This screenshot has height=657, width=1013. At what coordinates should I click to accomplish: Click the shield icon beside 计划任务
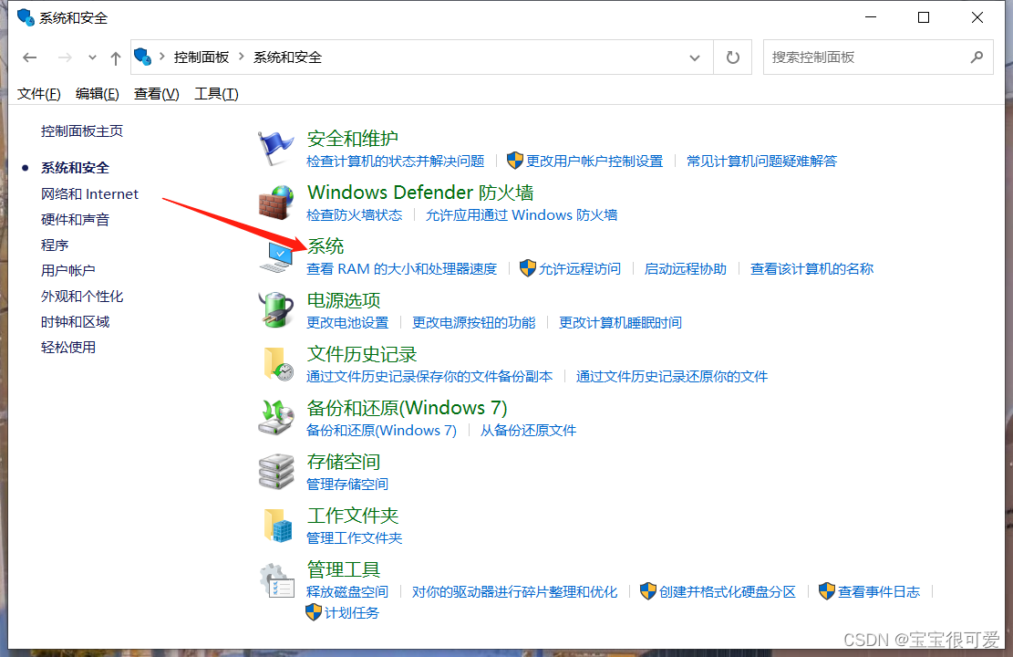click(x=314, y=612)
